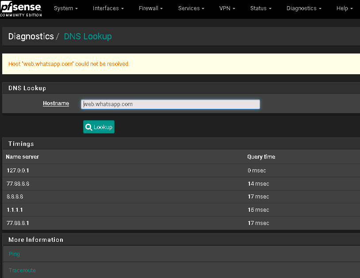Click the magnifier icon on Lookup button
The image size is (360, 278).
88,127
